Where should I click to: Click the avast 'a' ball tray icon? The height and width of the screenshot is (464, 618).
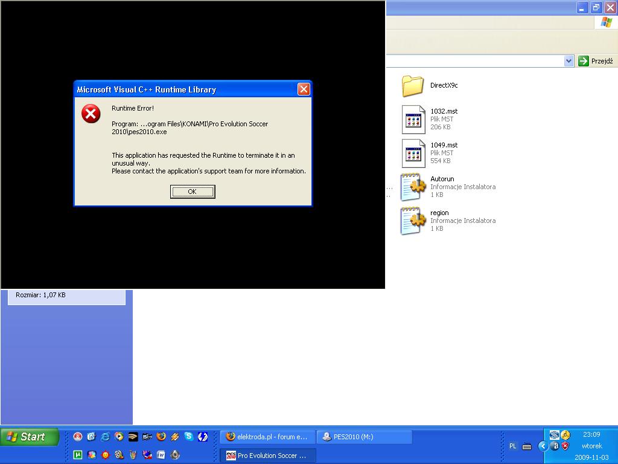(555, 446)
